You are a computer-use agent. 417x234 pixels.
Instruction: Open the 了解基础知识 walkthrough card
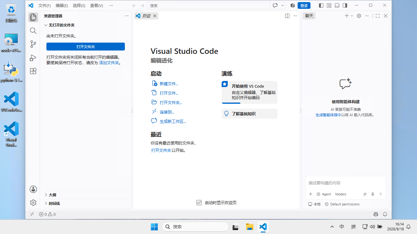tap(249, 114)
